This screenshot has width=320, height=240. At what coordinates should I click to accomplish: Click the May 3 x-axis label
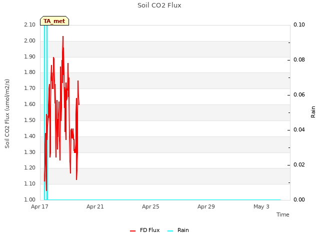click(261, 206)
